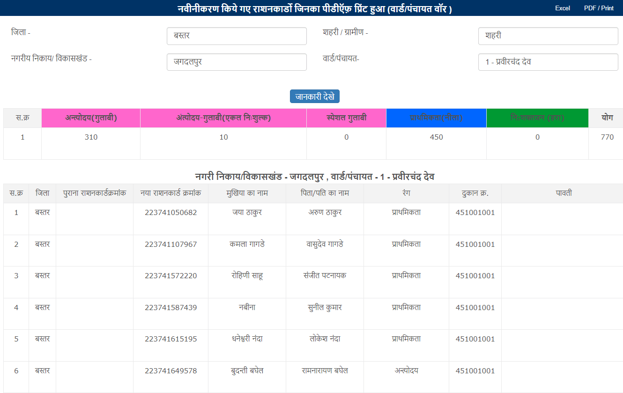The height and width of the screenshot is (393, 623).
Task: Click the name रोहिणी साहू
Action: coord(247,276)
